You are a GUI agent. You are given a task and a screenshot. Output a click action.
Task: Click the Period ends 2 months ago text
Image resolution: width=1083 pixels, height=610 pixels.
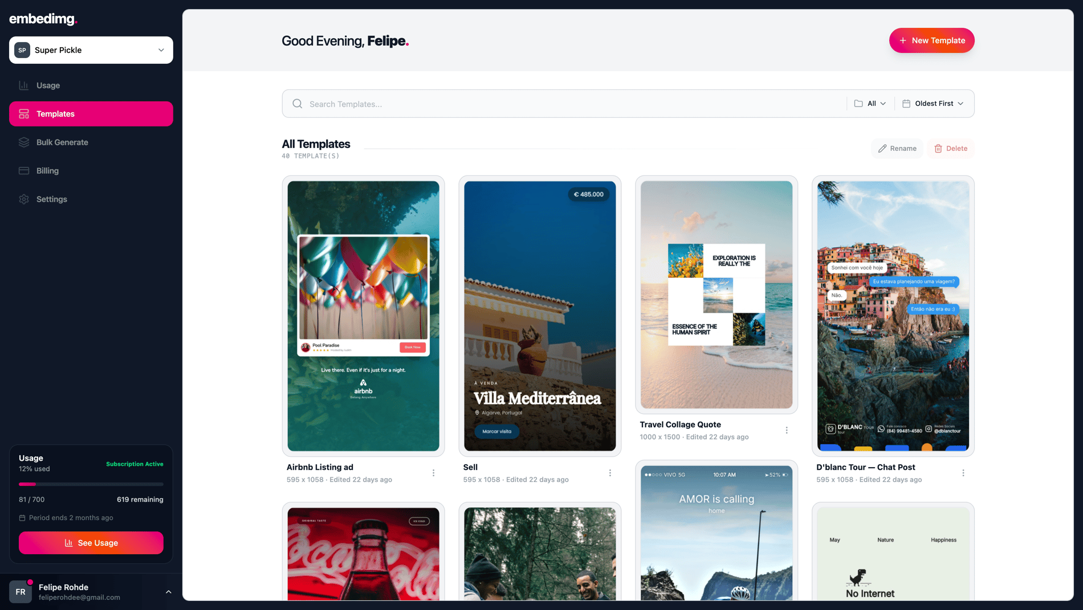(71, 518)
